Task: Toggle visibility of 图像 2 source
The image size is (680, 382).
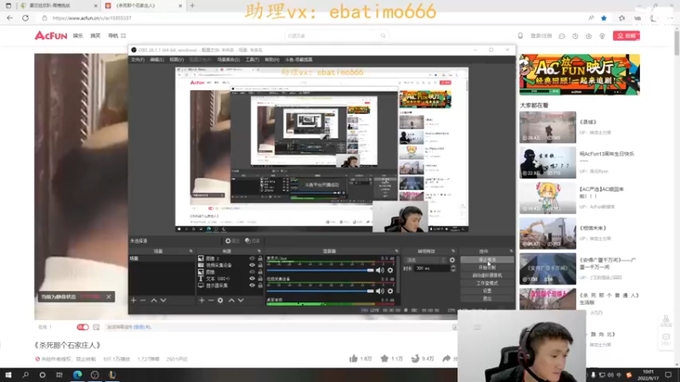Action: pos(252,258)
